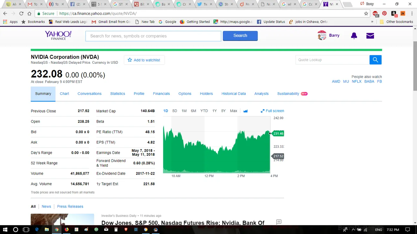
Task: Click the star in Add to watchlist
Action: (130, 60)
